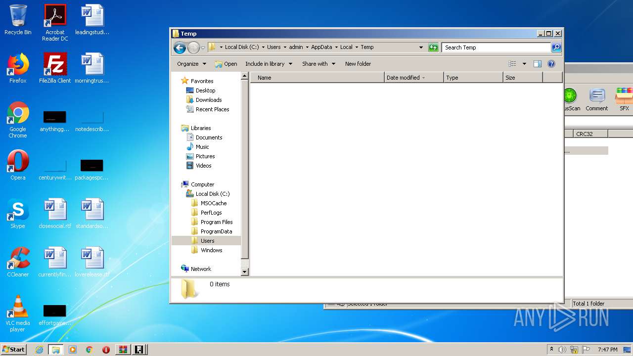The image size is (633, 356).
Task: Click the taskbar clock showing 7:47 PM
Action: pos(607,350)
